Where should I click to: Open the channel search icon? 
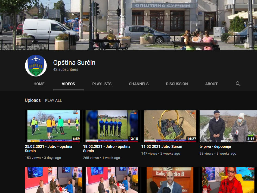(x=238, y=84)
